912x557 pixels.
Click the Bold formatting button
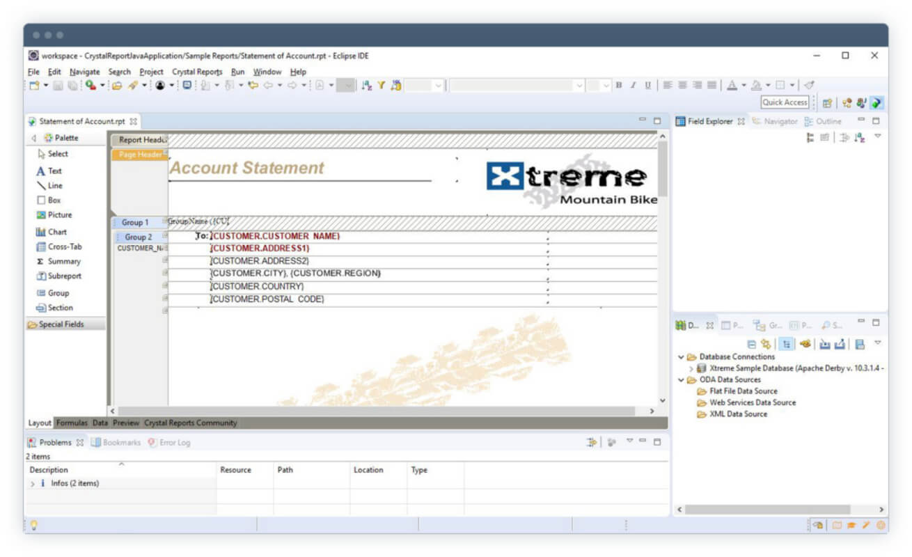[x=618, y=85]
